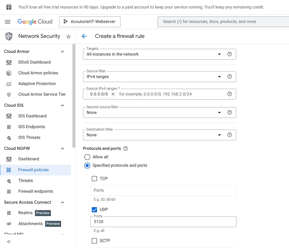Select the Cloud Armor policies icon
The image size is (289, 248).
[x=9, y=73]
